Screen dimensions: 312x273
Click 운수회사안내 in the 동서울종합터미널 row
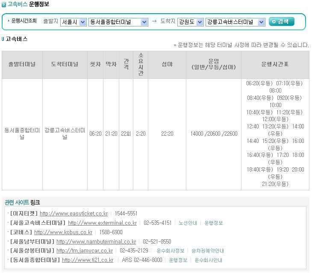208,260
